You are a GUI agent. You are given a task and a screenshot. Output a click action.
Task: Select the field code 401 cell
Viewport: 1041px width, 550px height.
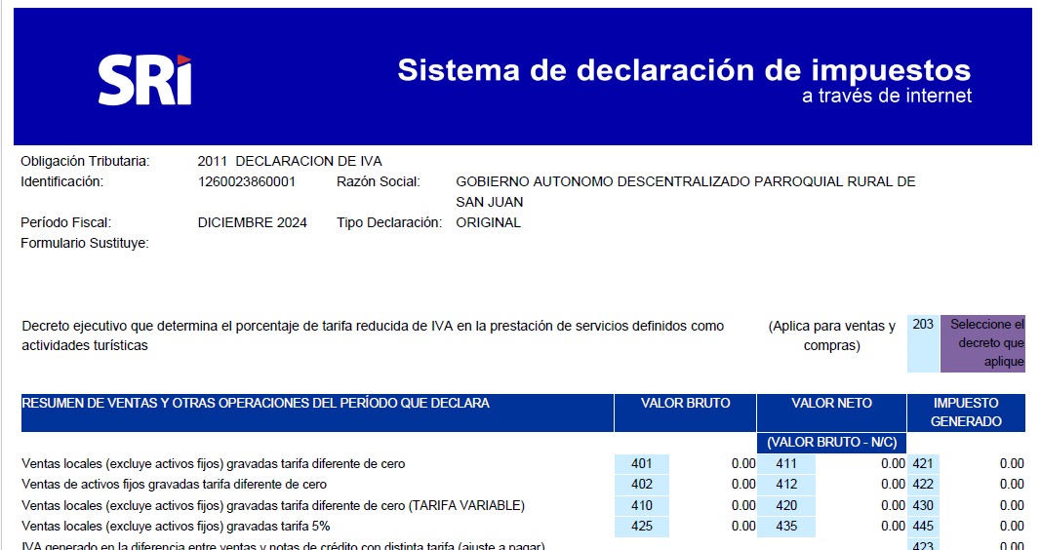[642, 464]
